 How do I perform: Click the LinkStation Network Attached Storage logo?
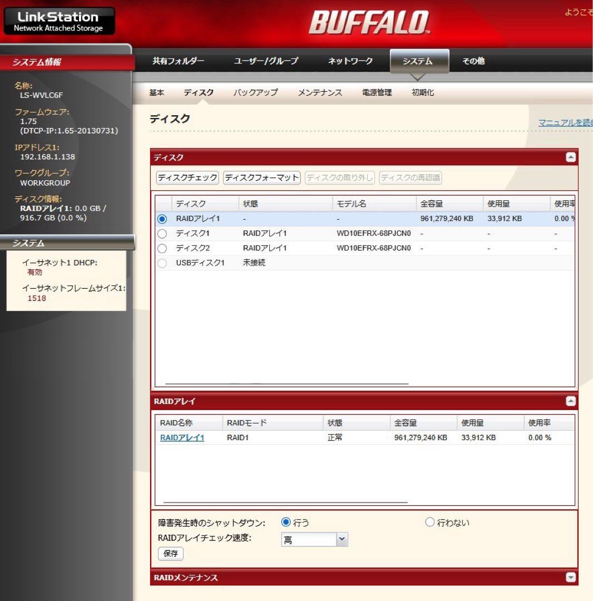tap(58, 21)
